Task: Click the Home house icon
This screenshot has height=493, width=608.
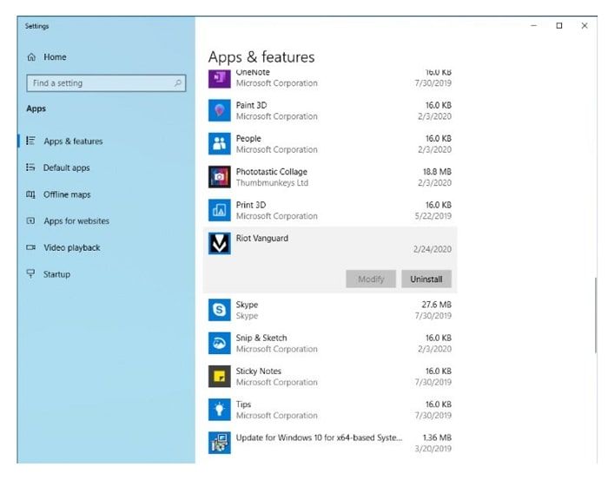Action: 31,57
